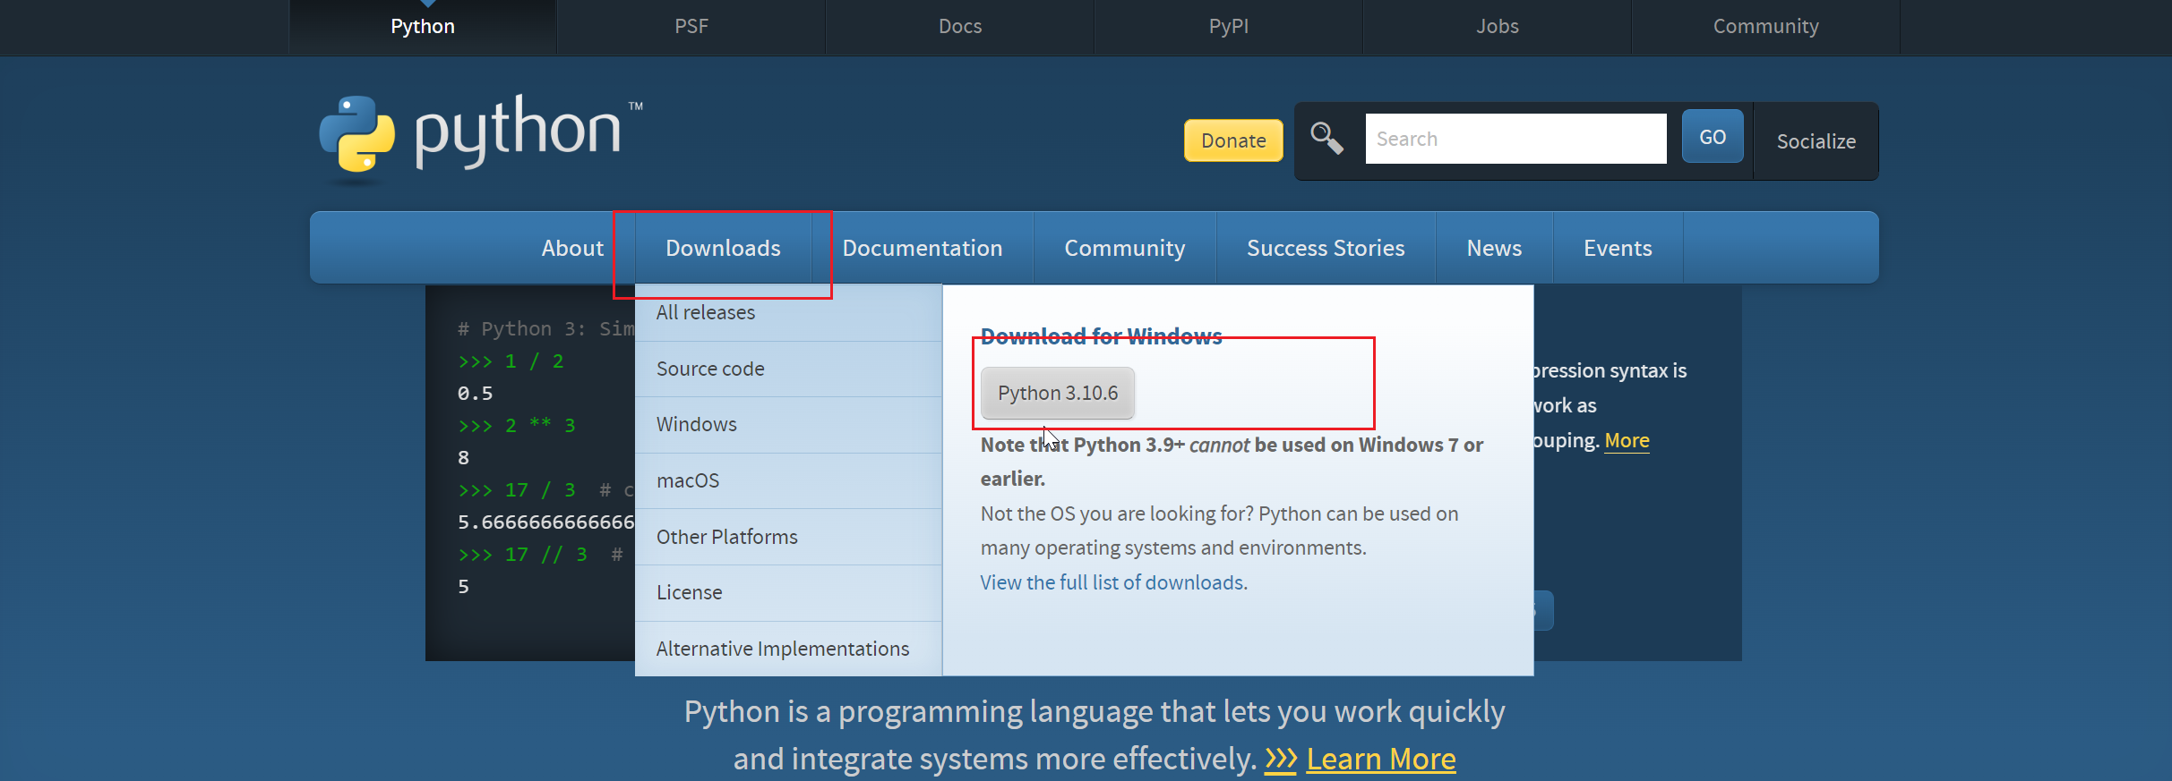Viewport: 2172px width, 781px height.
Task: Click into the Search input field
Action: point(1515,139)
